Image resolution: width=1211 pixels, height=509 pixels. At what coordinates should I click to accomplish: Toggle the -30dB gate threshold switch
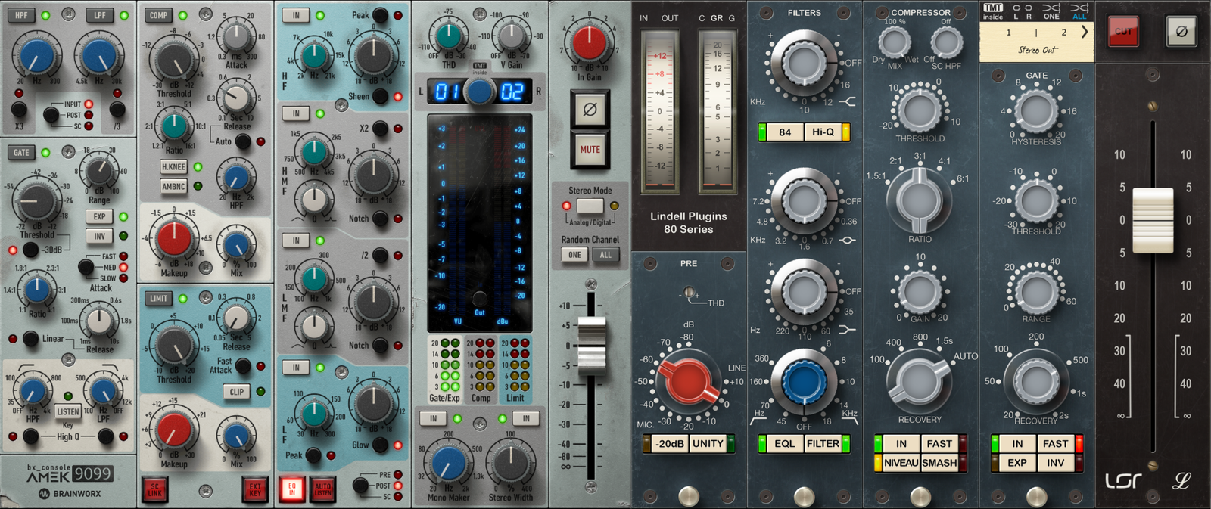point(30,249)
